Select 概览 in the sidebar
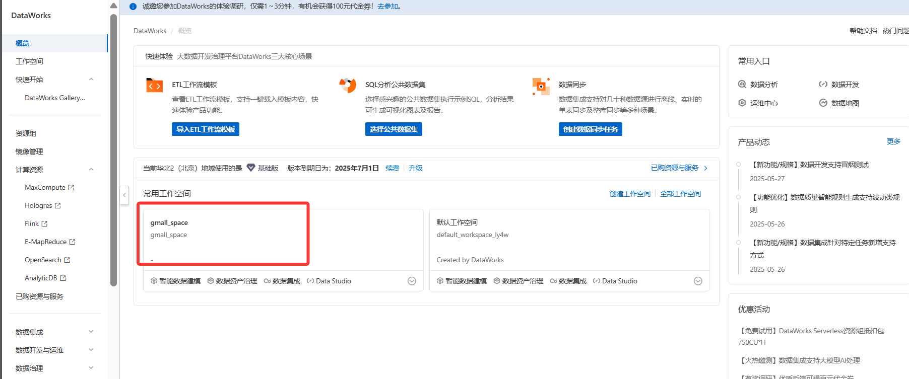Screen dimensions: 909x379 tap(54, 43)
